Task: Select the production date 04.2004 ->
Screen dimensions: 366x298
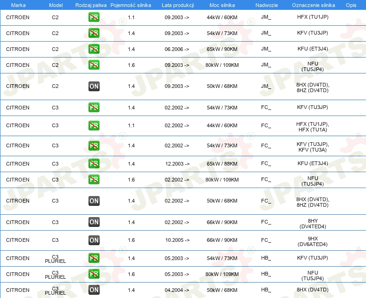Action: coord(177,290)
